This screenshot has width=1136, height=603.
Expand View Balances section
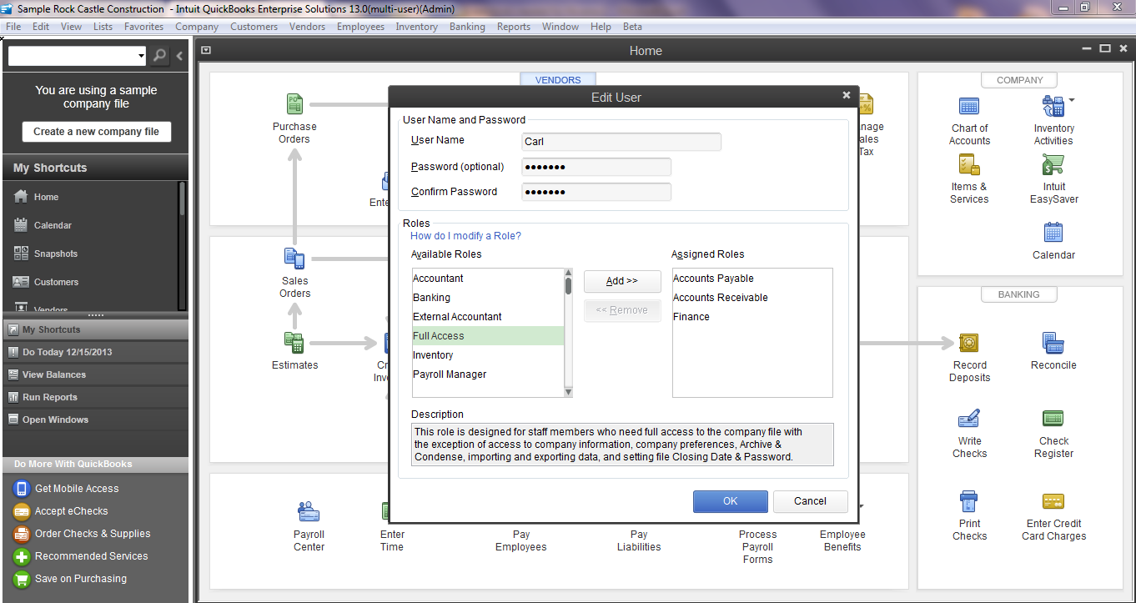tap(96, 374)
